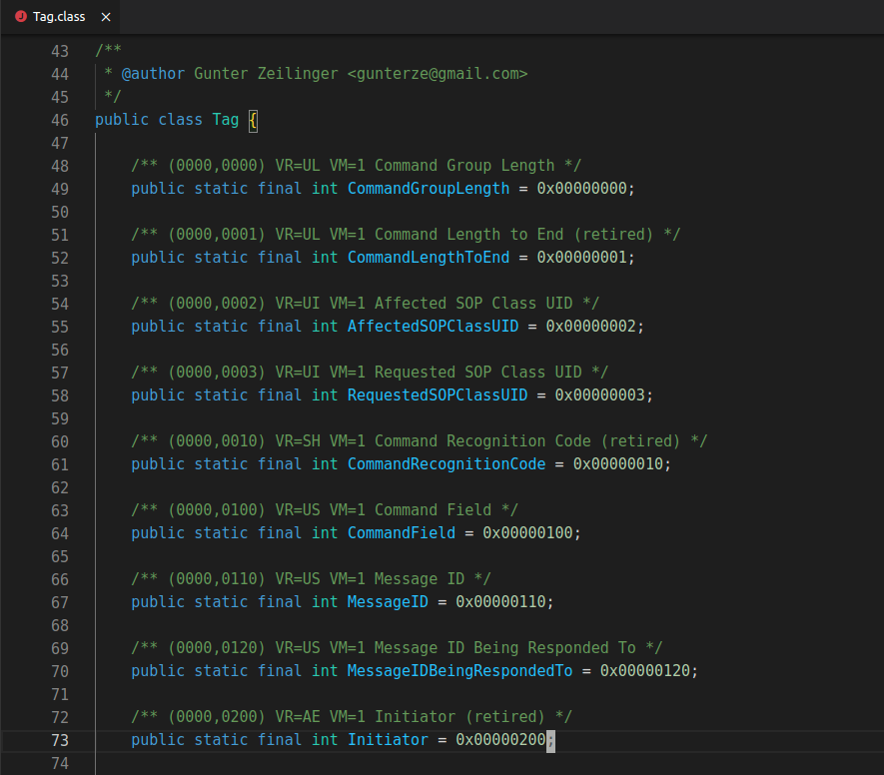
Task: Click the value 0x00000010
Action: tap(618, 463)
